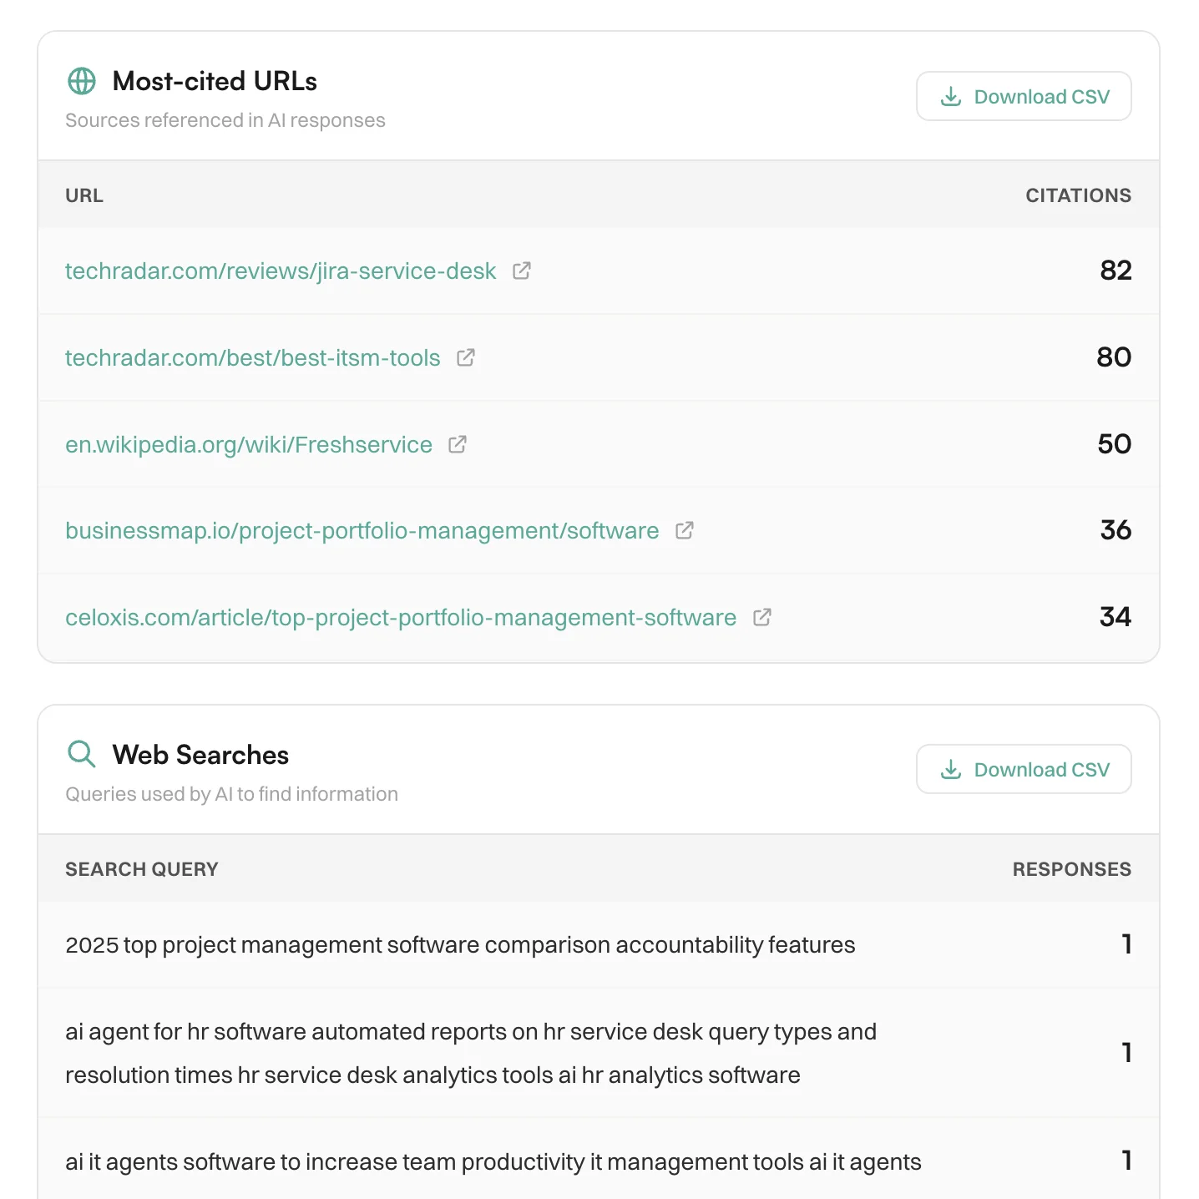This screenshot has height=1199, width=1199.
Task: Open the techradar.com/reviews/jira-service-desk link
Action: (x=280, y=271)
